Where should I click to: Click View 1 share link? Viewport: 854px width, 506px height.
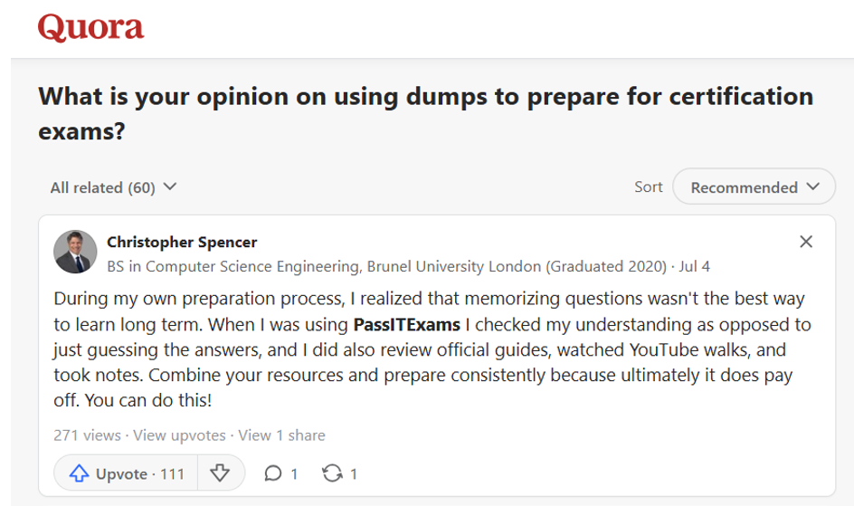(281, 435)
